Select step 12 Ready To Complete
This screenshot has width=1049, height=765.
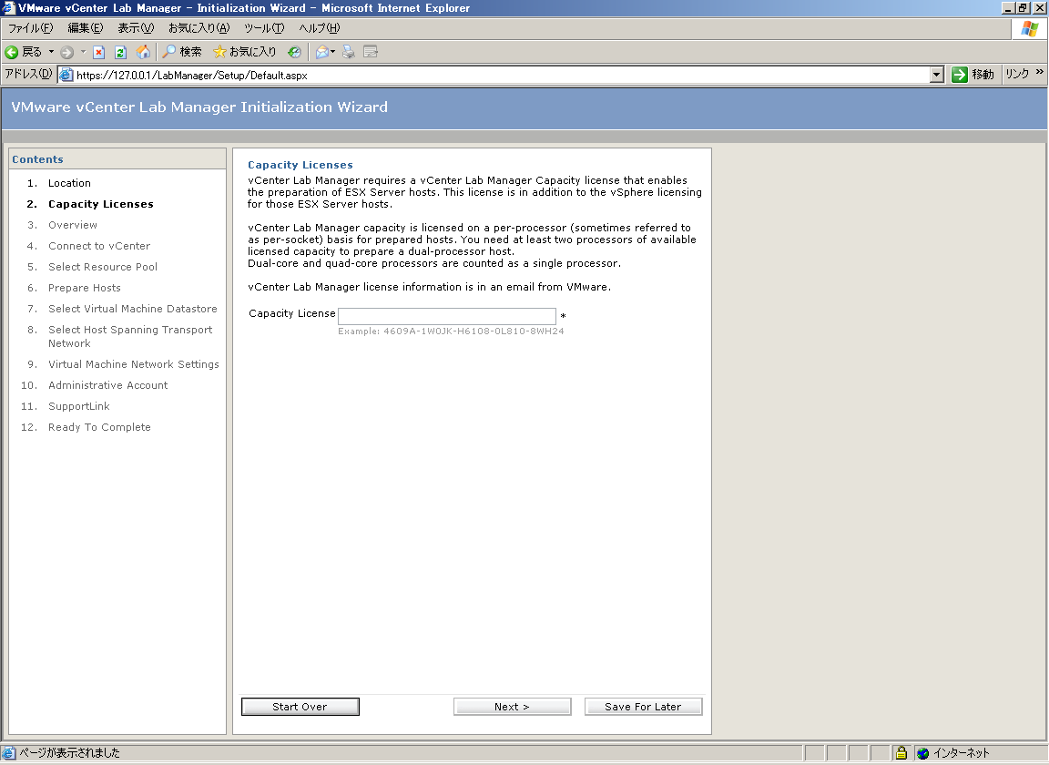coord(99,427)
